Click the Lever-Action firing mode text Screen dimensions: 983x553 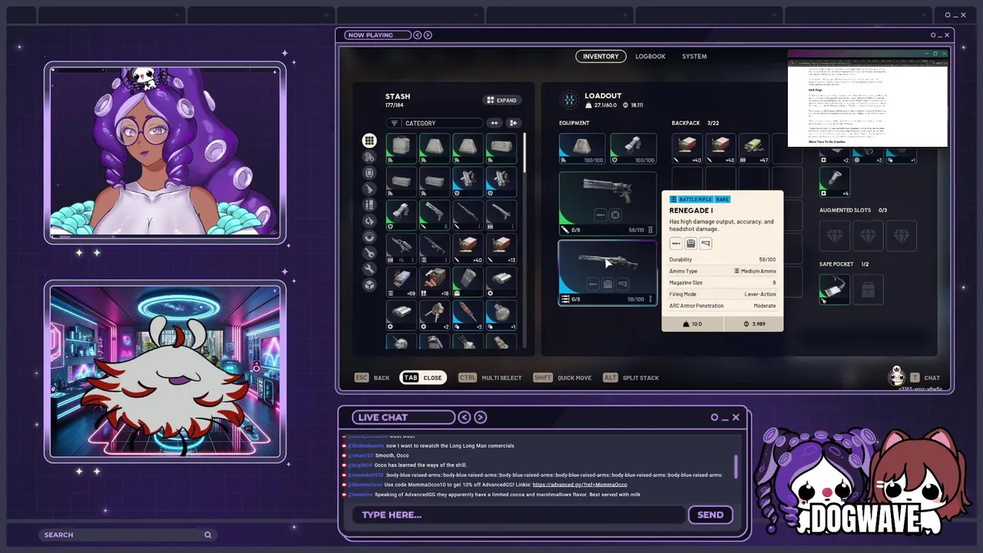coord(760,294)
